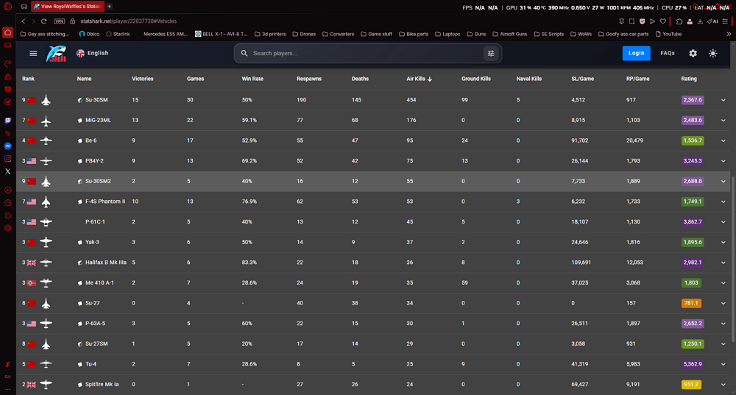The width and height of the screenshot is (736, 395).
Task: Sort by Victories column
Action: [143, 79]
